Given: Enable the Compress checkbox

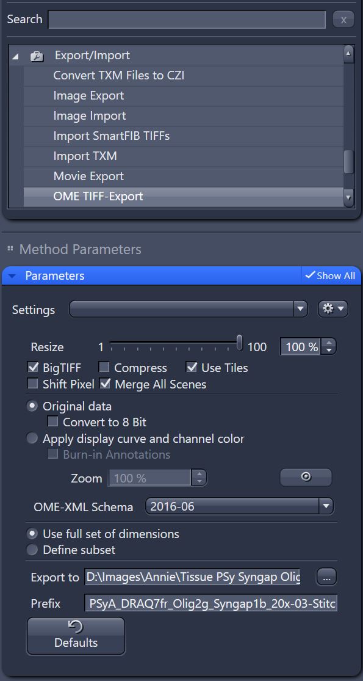Looking at the screenshot, I should (104, 368).
